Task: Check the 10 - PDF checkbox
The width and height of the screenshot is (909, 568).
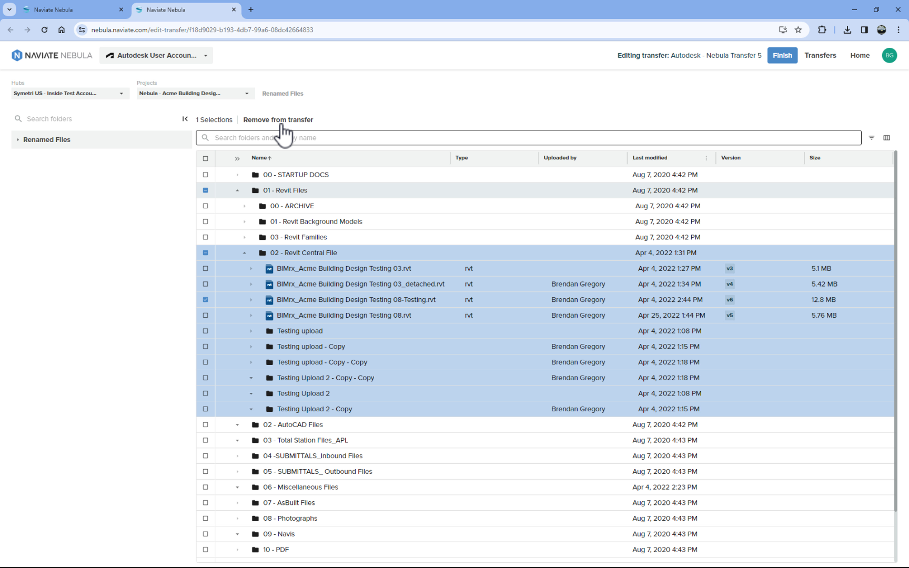Action: [x=206, y=550]
